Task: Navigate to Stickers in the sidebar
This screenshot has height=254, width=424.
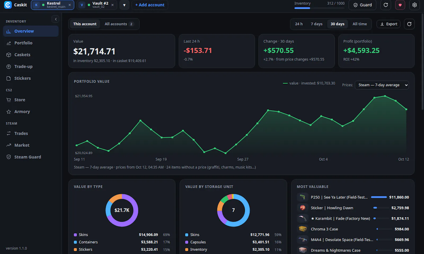Action: click(x=31, y=78)
